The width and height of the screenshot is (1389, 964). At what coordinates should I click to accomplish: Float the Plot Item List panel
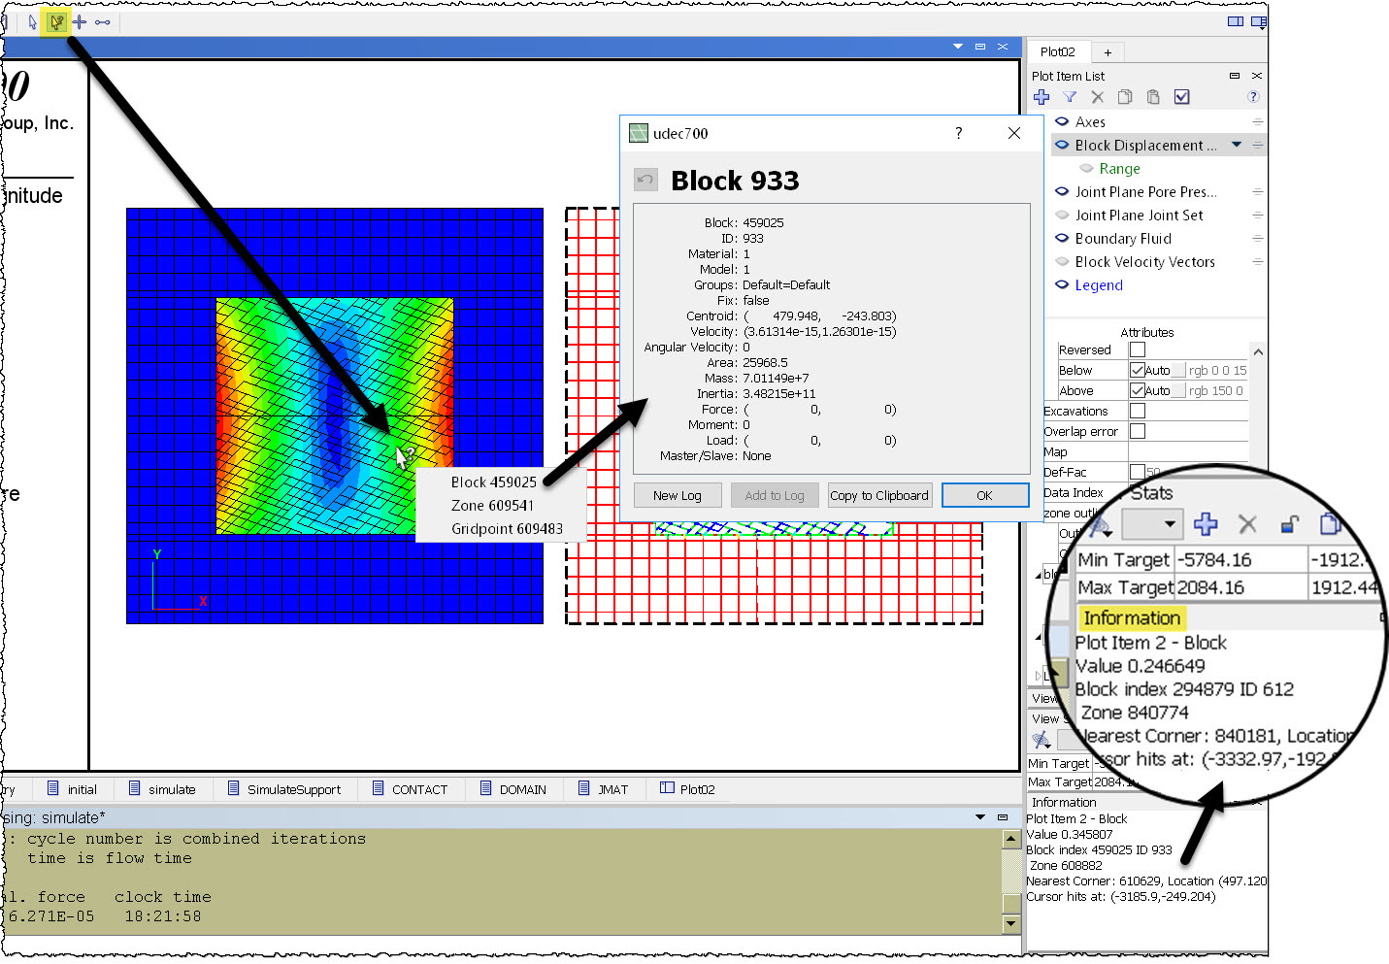click(x=1235, y=76)
